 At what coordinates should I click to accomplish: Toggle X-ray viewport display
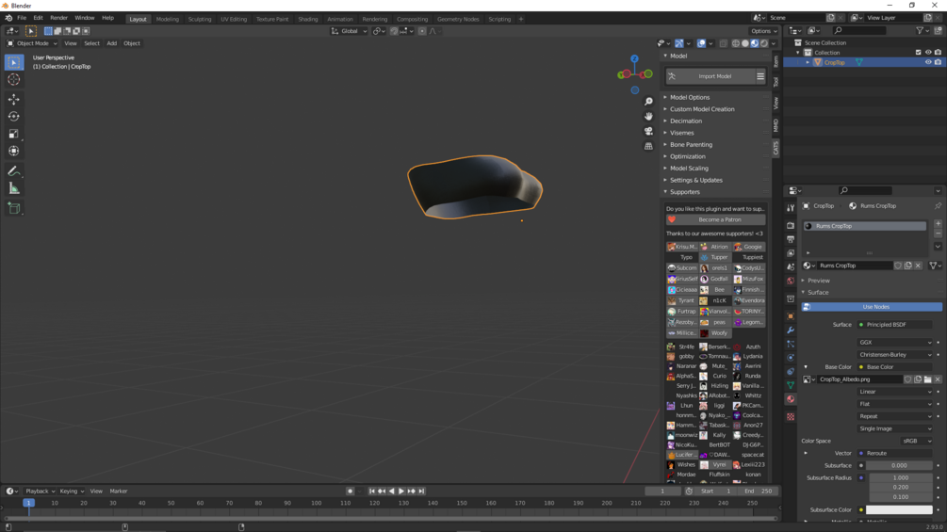click(723, 43)
